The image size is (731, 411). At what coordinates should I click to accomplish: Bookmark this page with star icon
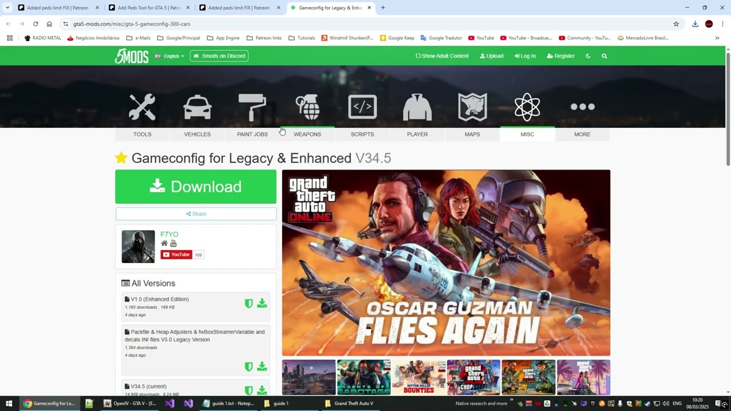tap(676, 24)
